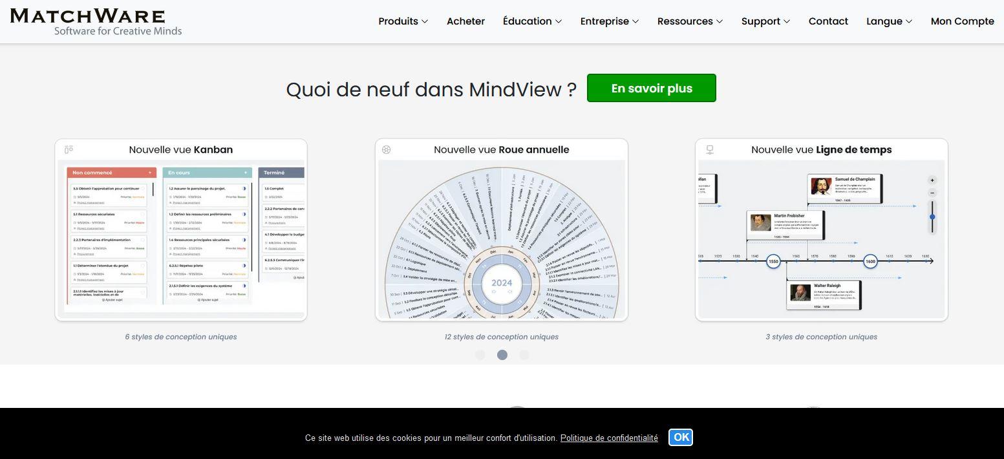Click the plus icon on En cours column
1004x459 pixels.
pyautogui.click(x=246, y=173)
